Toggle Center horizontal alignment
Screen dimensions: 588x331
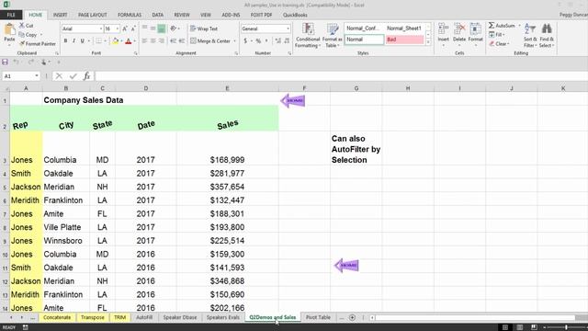click(153, 40)
